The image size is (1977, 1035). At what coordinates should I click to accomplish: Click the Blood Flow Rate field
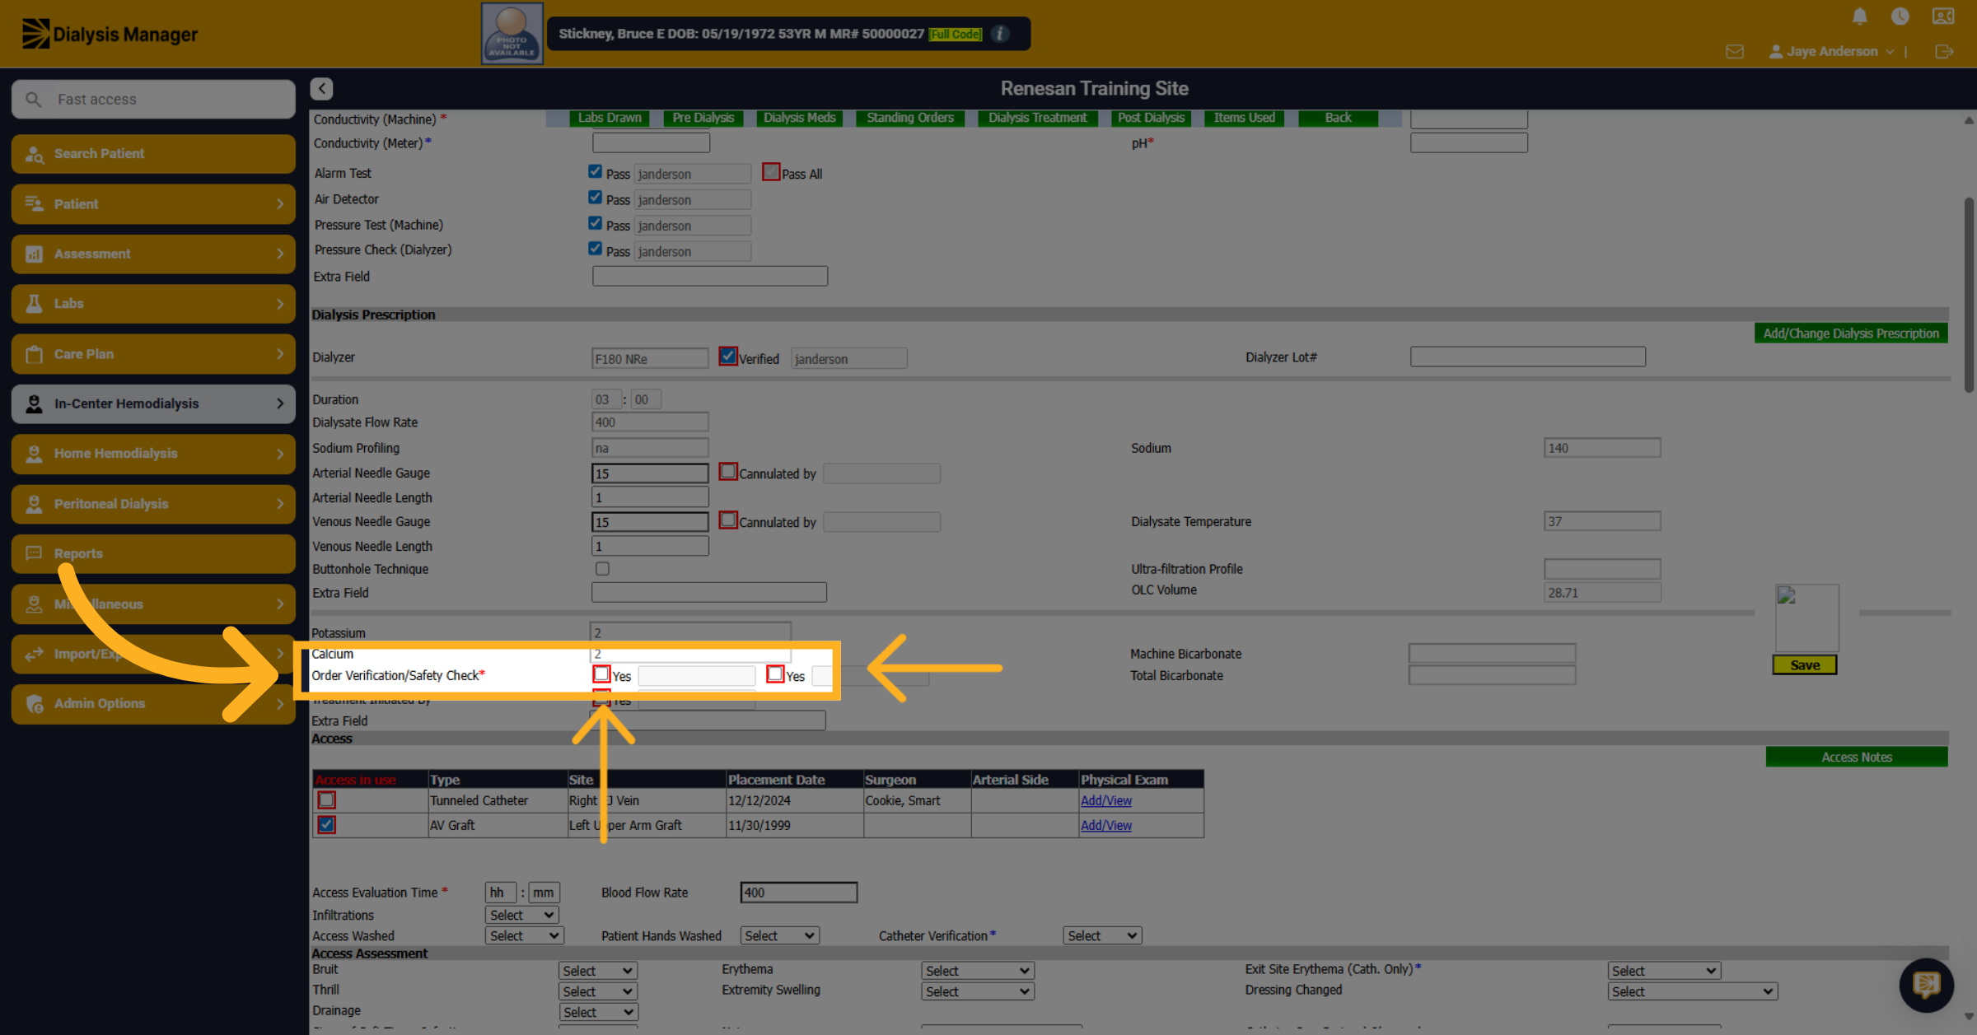click(798, 893)
